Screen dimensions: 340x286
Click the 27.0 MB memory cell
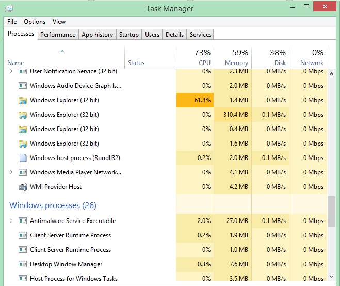233,221
